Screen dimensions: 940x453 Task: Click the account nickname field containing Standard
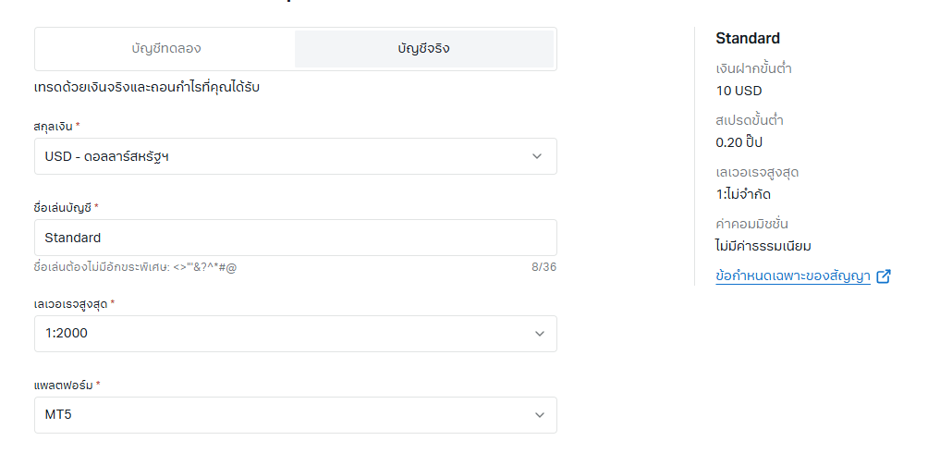[x=295, y=238]
